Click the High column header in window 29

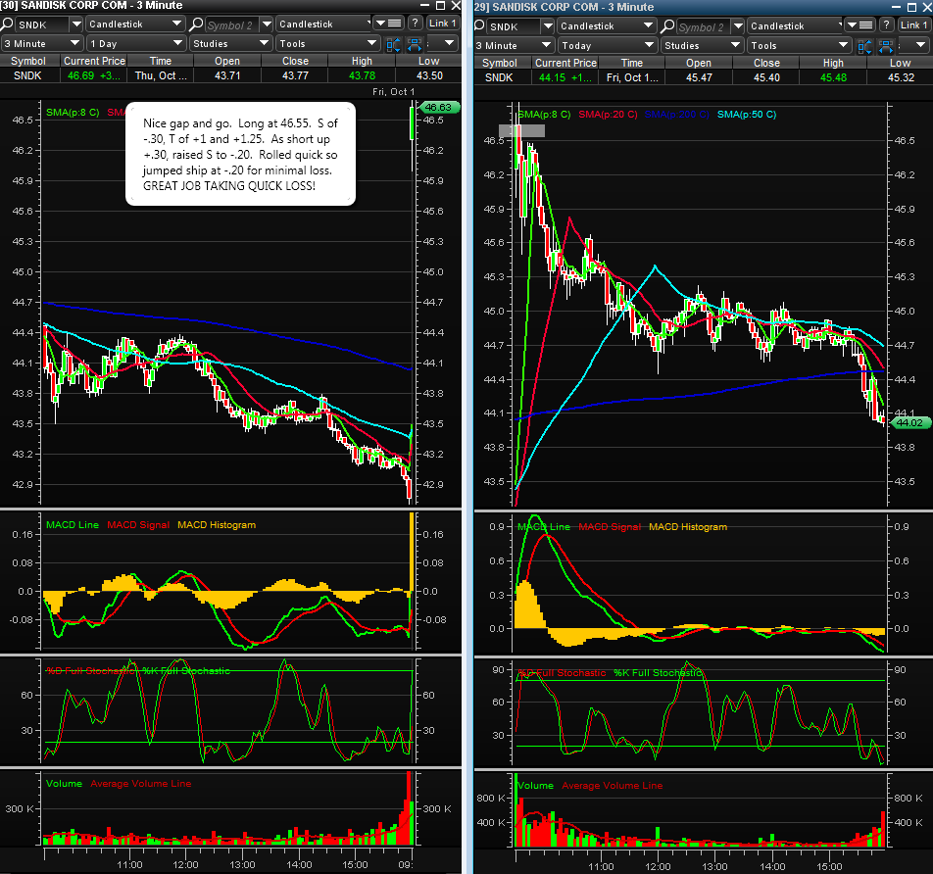833,63
